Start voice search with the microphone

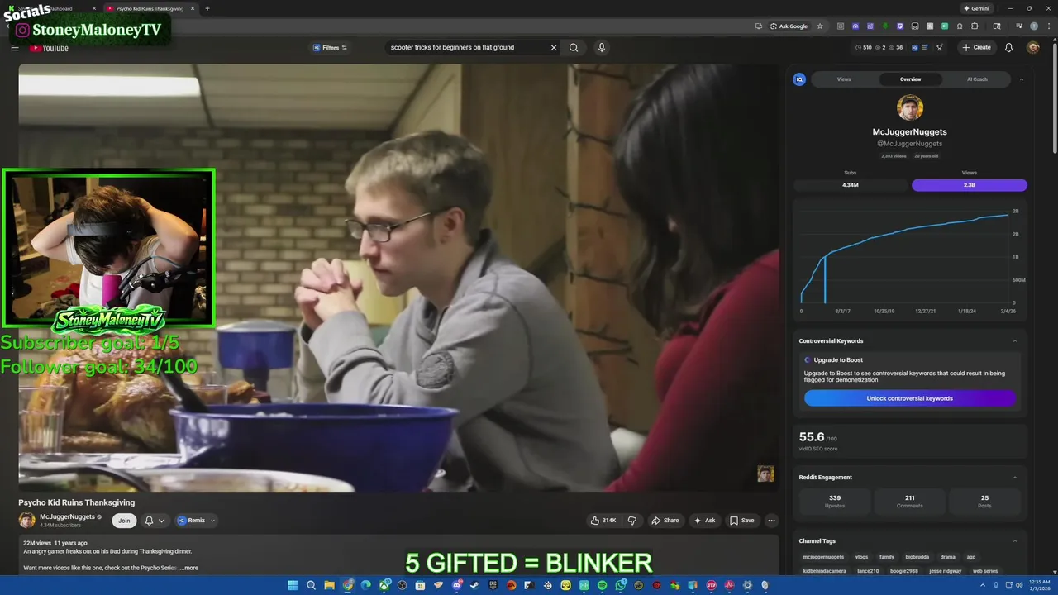click(602, 48)
